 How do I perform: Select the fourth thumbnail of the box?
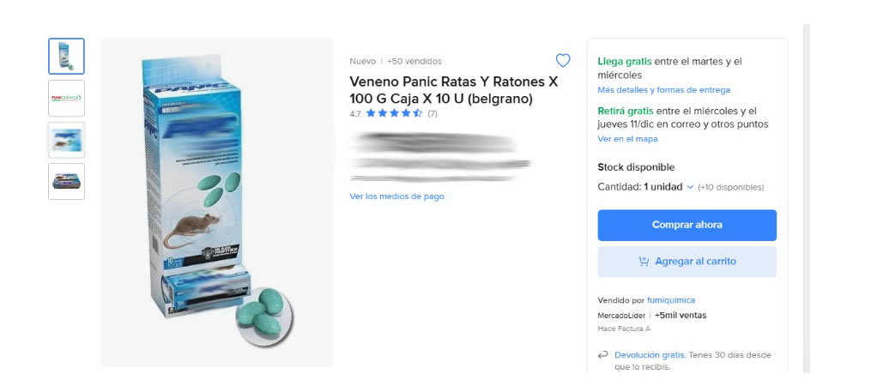[x=66, y=181]
